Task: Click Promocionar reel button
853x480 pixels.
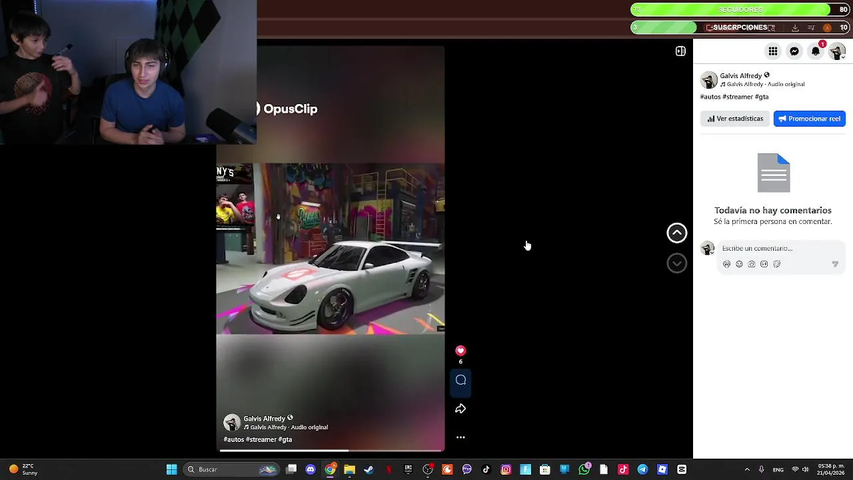Action: coord(809,119)
